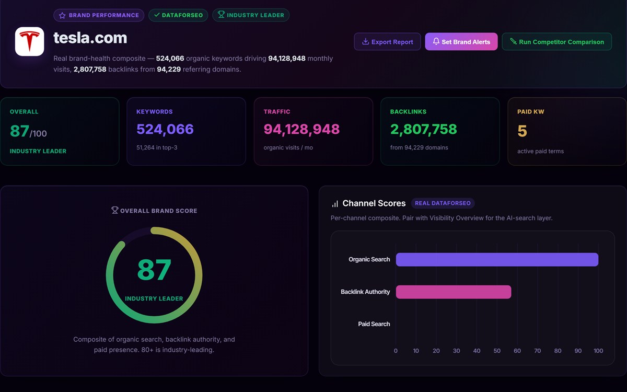Click "51,264 in top-3" text
The height and width of the screenshot is (392, 627).
tap(157, 147)
